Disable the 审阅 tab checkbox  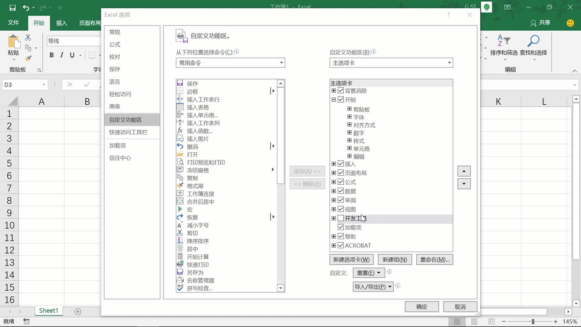341,200
